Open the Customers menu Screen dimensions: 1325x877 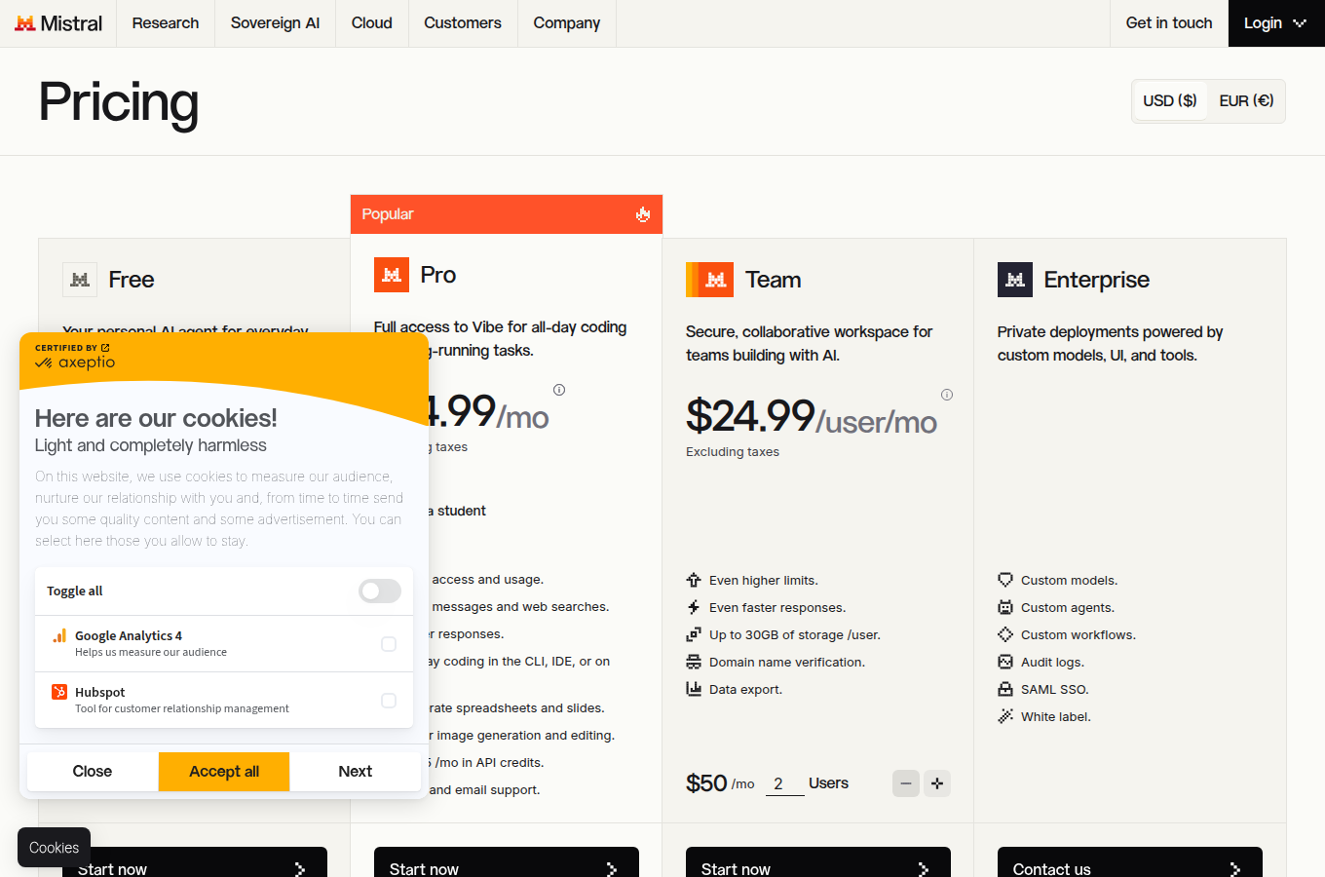[x=463, y=23]
